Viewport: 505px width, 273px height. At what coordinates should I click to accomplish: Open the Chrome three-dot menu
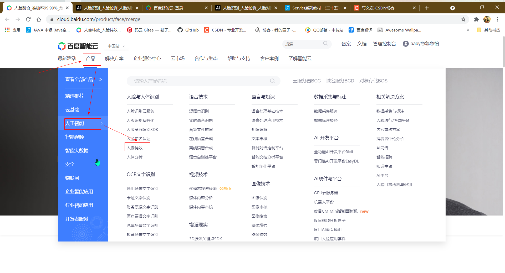497,19
